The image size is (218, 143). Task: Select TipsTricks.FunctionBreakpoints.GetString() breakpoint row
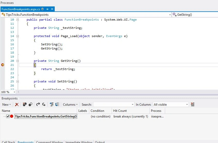[x=46, y=116]
